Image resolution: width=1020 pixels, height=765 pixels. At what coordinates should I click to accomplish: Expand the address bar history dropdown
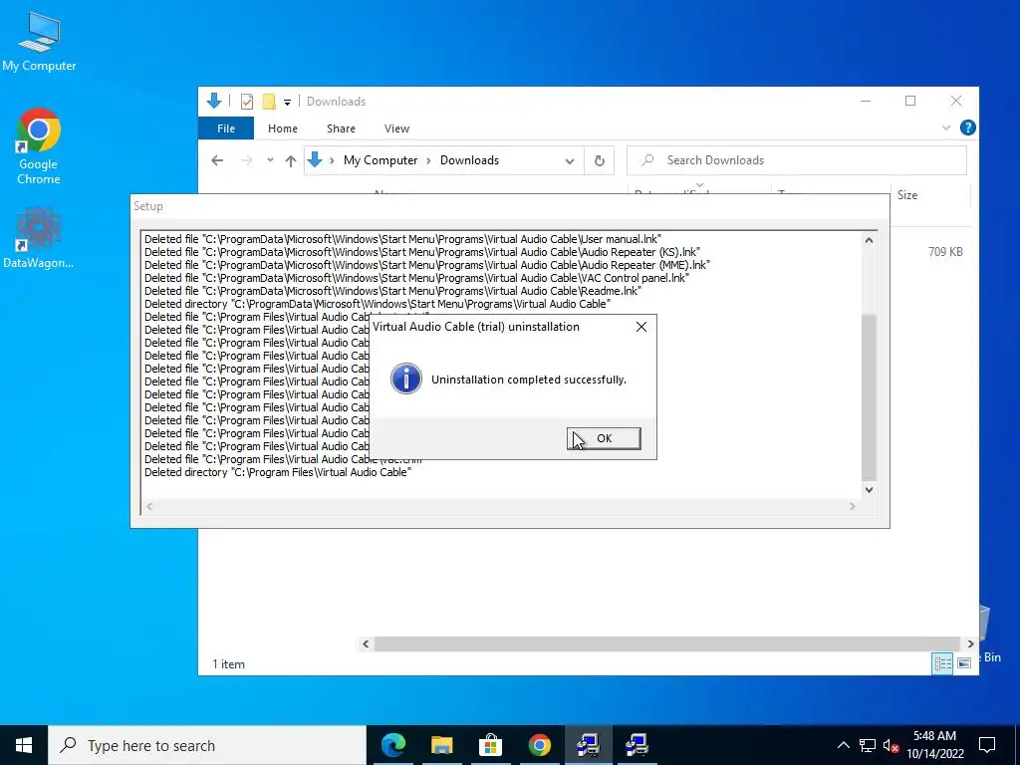(570, 160)
